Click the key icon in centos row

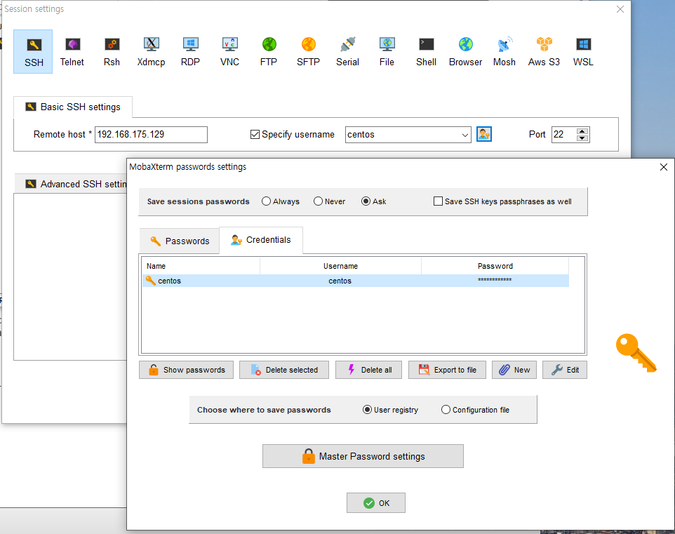tap(150, 281)
